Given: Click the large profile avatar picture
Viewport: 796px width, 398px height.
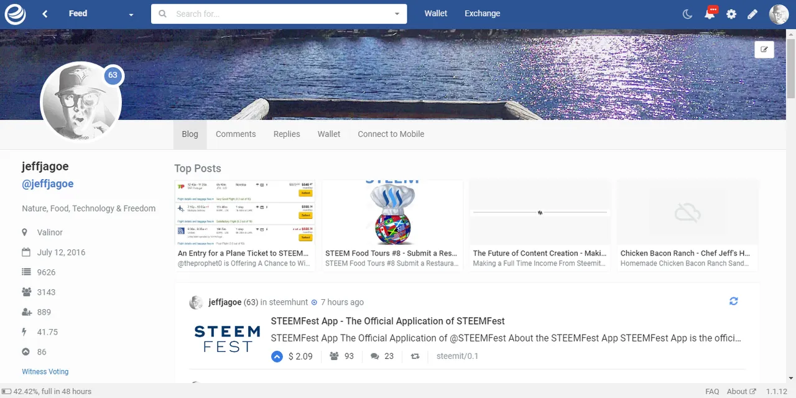Looking at the screenshot, I should click(81, 102).
